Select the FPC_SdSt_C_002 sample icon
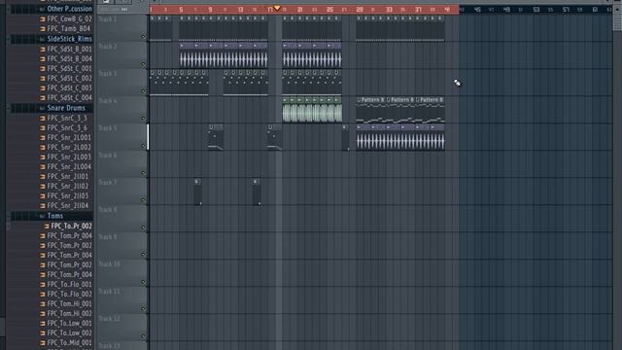622x350 pixels. (43, 78)
